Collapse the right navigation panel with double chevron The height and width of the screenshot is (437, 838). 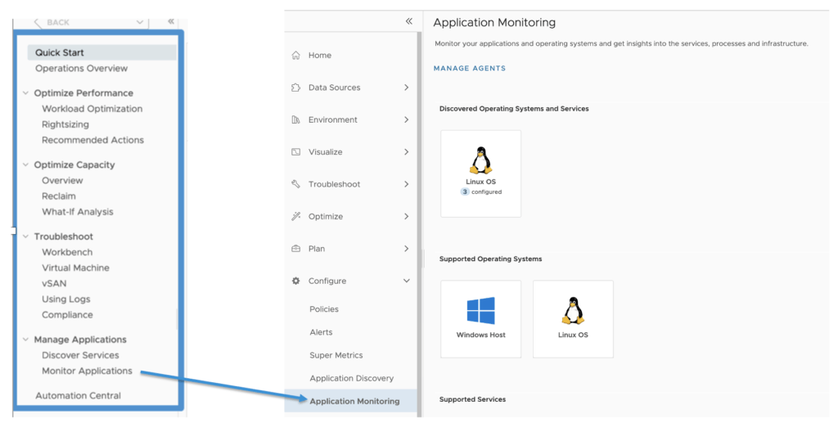[408, 21]
